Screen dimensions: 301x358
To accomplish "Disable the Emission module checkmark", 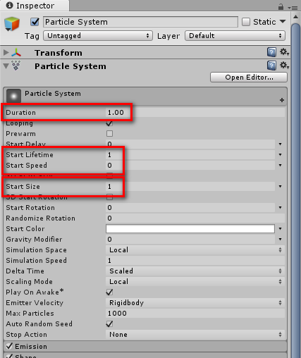I will tap(9, 346).
